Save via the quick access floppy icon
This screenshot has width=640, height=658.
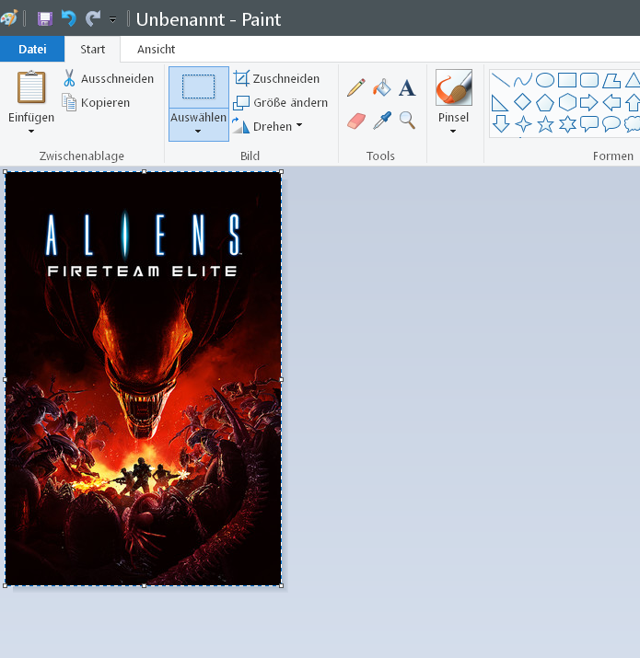44,18
